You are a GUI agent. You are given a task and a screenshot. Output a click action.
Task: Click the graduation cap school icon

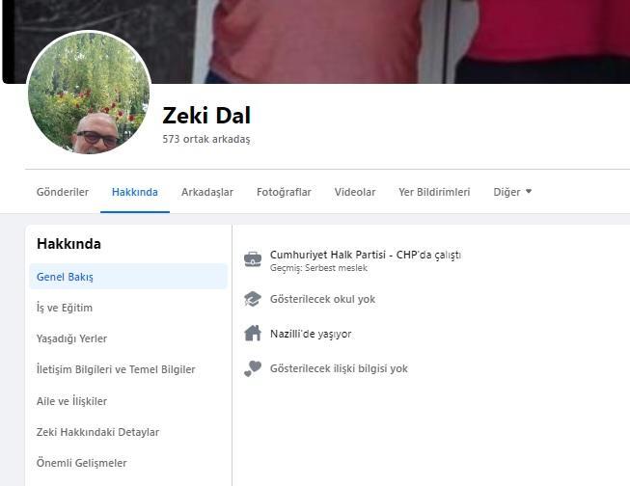[253, 299]
